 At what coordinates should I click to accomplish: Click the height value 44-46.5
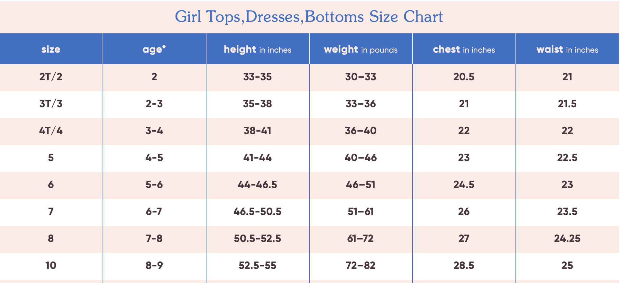[257, 185]
